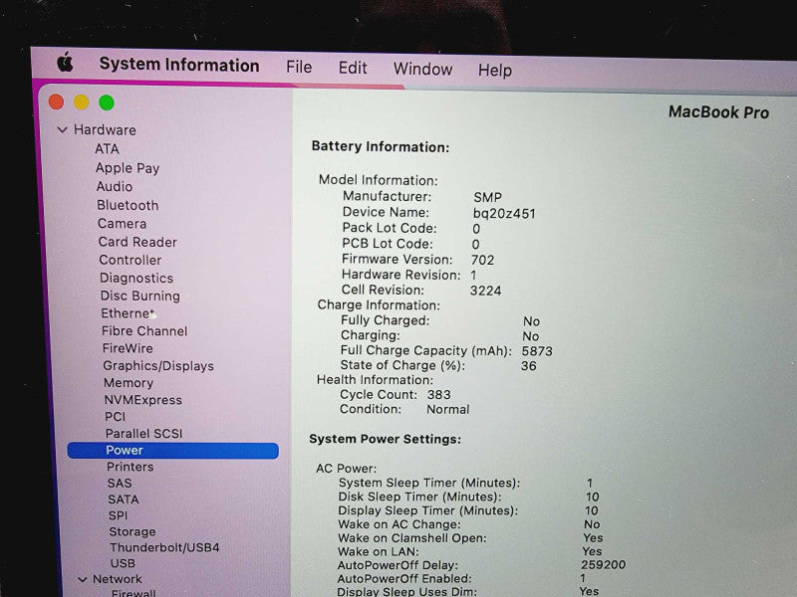
Task: Select Graphics/Displays in the sidebar
Action: tap(158, 366)
